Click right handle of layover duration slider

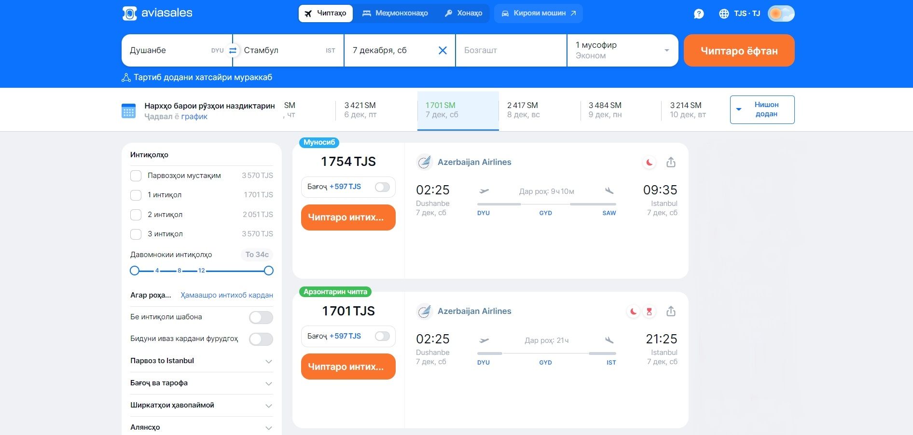269,271
